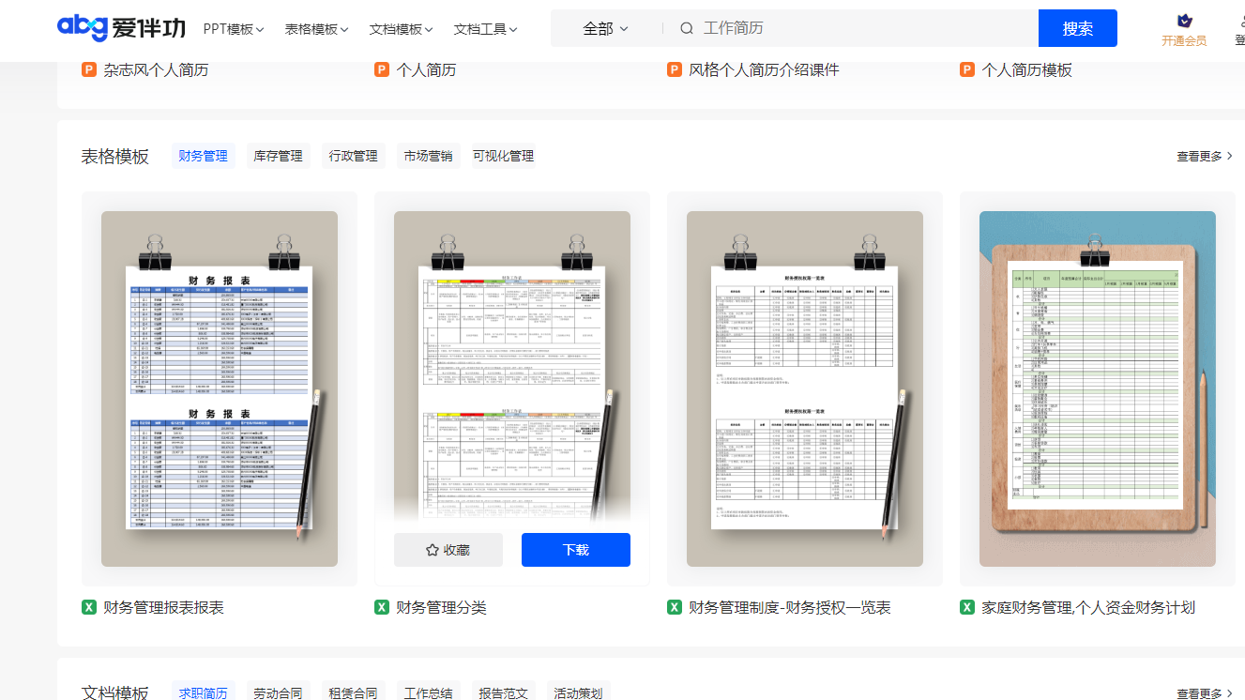Click the magnifier icon in search box
The image size is (1245, 700).
tap(687, 28)
